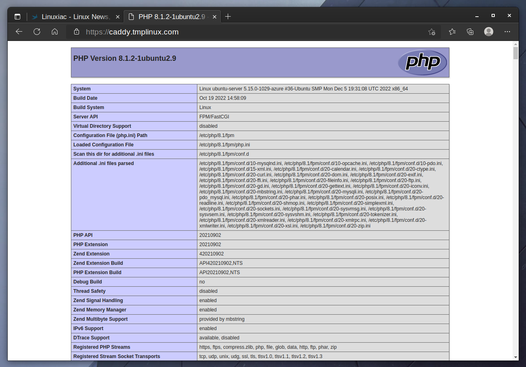The image size is (526, 367).
Task: Click the Build System label
Action: [89, 107]
